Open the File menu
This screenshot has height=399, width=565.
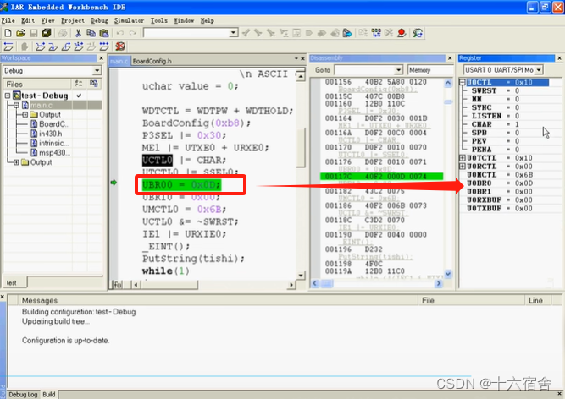tap(8, 20)
